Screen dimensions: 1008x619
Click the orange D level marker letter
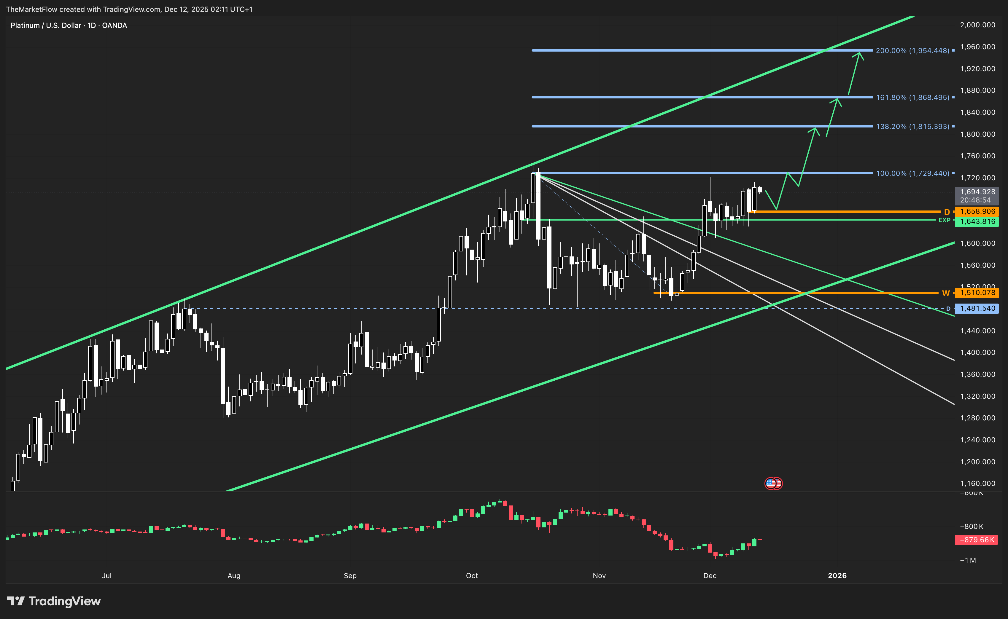pos(947,212)
